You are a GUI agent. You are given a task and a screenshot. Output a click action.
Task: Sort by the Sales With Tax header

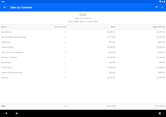point(159,27)
